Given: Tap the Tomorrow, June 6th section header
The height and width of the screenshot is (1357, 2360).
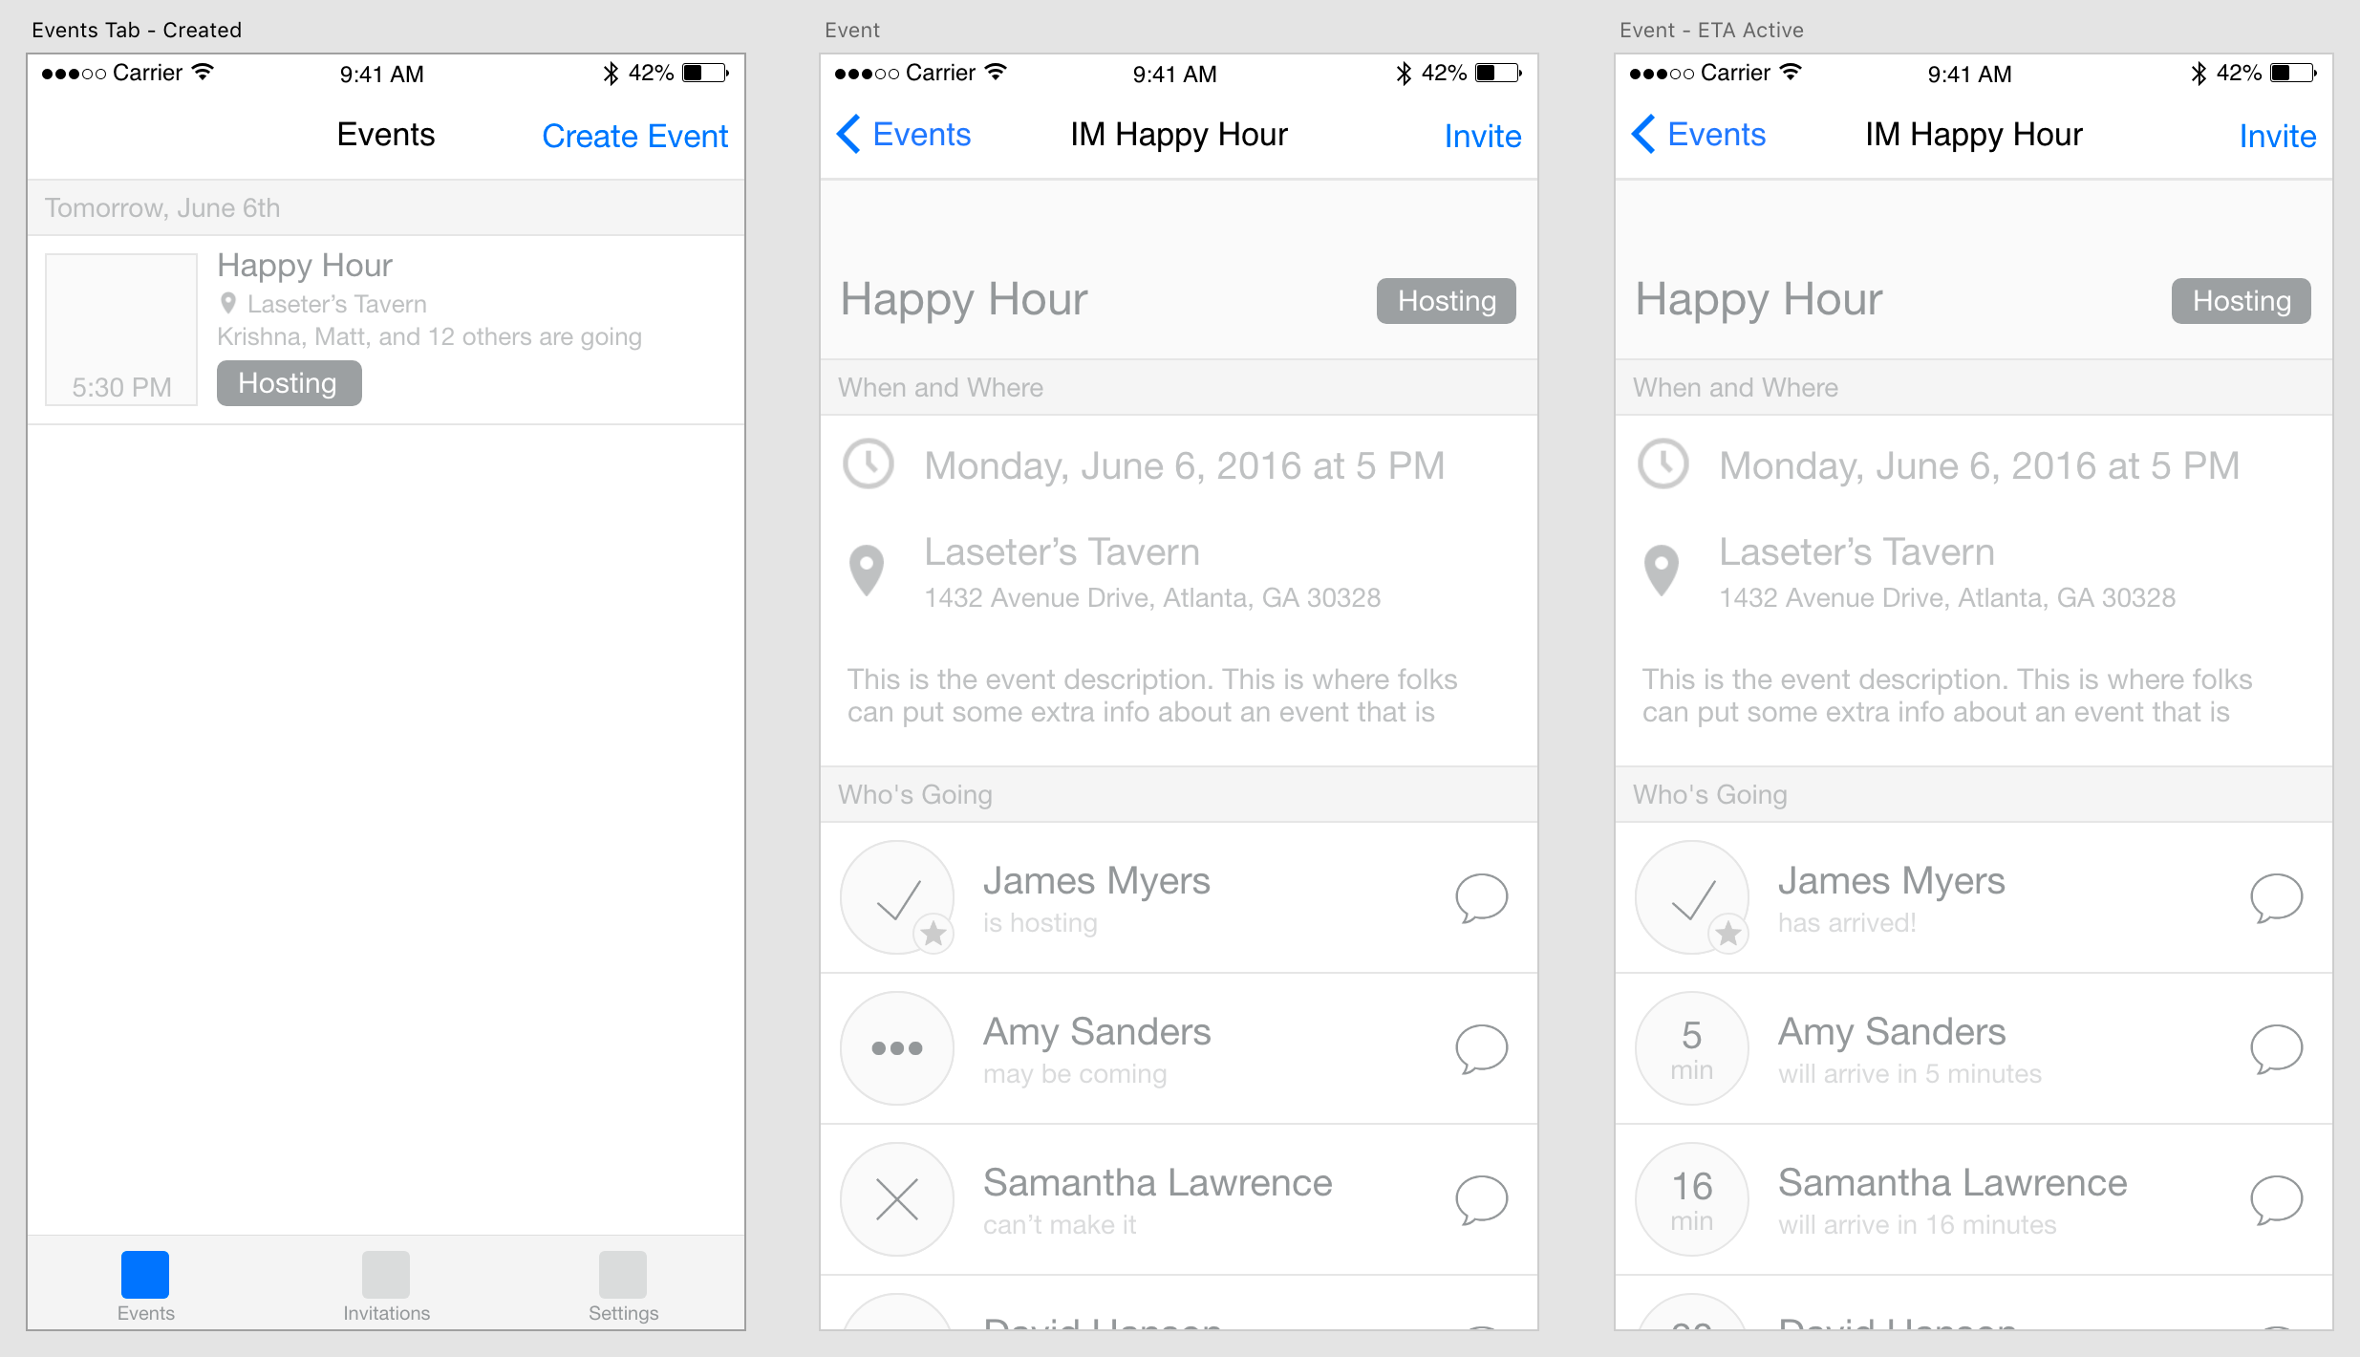Looking at the screenshot, I should click(386, 207).
